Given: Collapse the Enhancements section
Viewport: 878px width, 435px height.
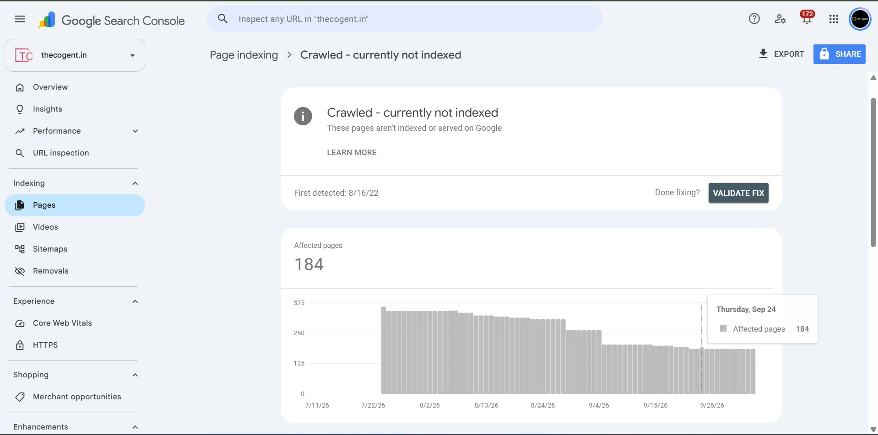Looking at the screenshot, I should point(135,427).
